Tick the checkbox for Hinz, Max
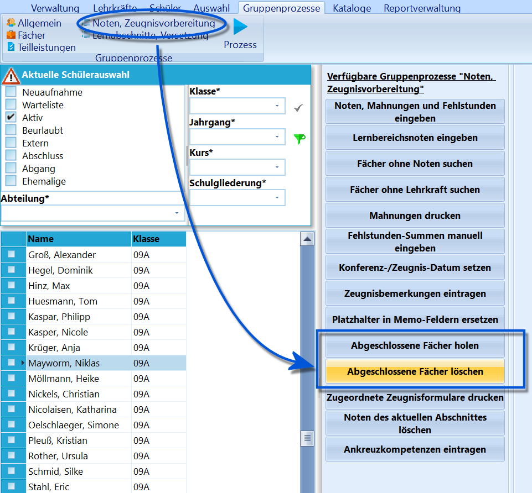Viewport: 532px width, 493px height. (11, 285)
